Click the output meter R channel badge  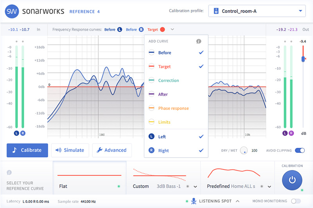click(291, 133)
